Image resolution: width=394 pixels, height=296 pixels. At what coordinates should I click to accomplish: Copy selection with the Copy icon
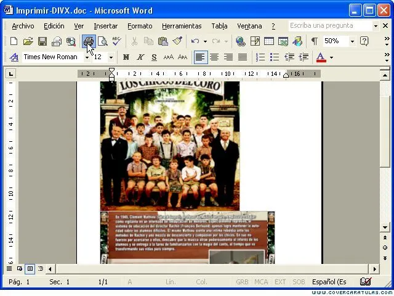[x=148, y=41]
